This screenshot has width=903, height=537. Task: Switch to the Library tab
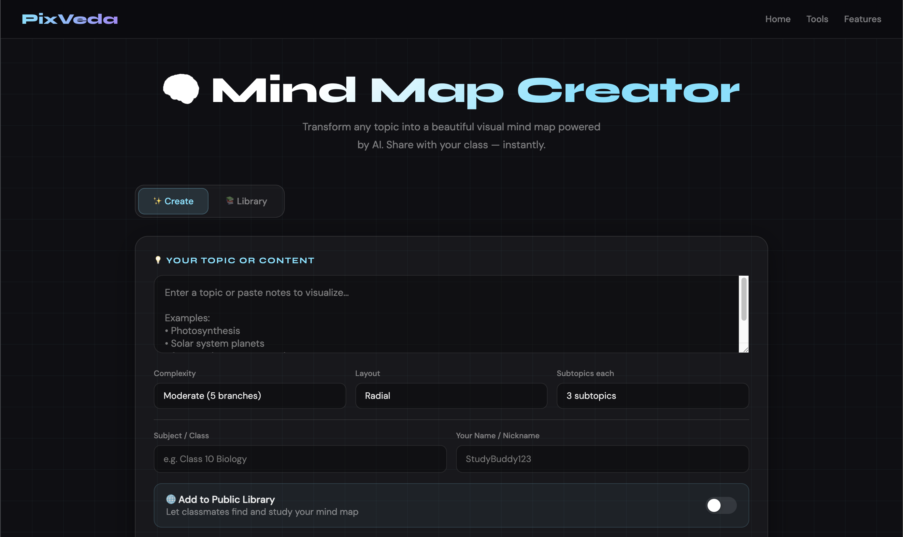247,201
